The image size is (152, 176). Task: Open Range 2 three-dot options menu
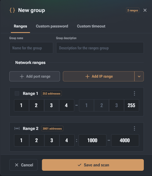pyautogui.click(x=134, y=128)
